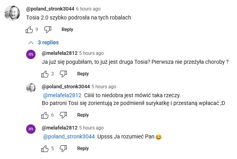The height and width of the screenshot is (159, 237).
Task: Like melafela2812's first reply
Action: [x=45, y=74]
